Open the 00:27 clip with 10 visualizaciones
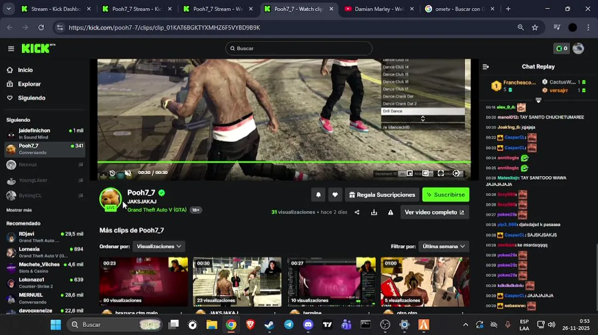 tap(331, 282)
